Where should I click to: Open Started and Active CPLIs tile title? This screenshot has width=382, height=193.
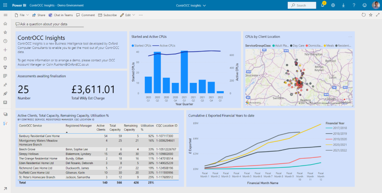[x=149, y=37]
